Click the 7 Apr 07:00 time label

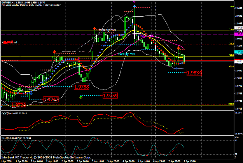pos(174,161)
